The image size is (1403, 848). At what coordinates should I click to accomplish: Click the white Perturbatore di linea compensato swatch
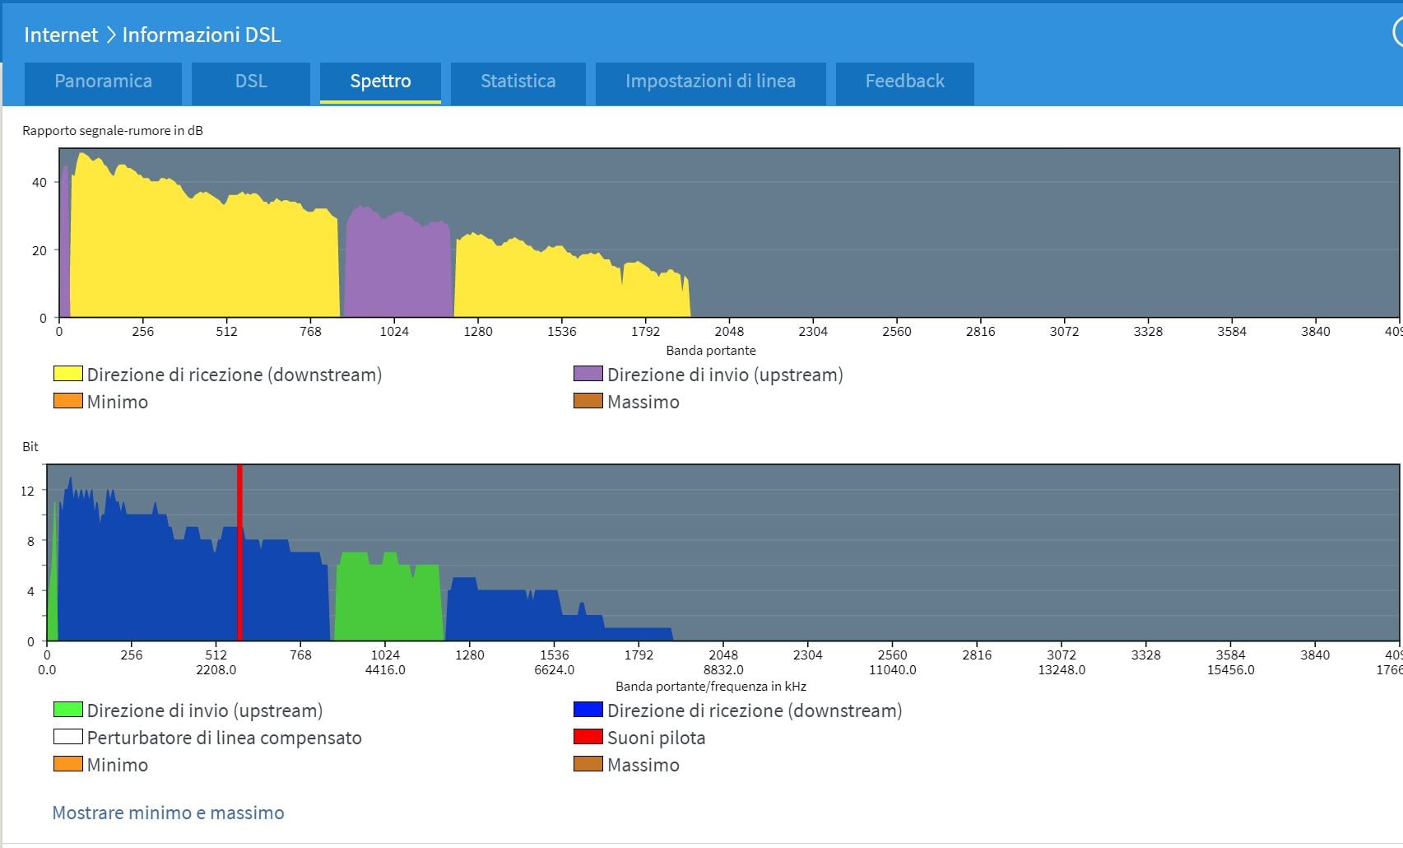[67, 737]
